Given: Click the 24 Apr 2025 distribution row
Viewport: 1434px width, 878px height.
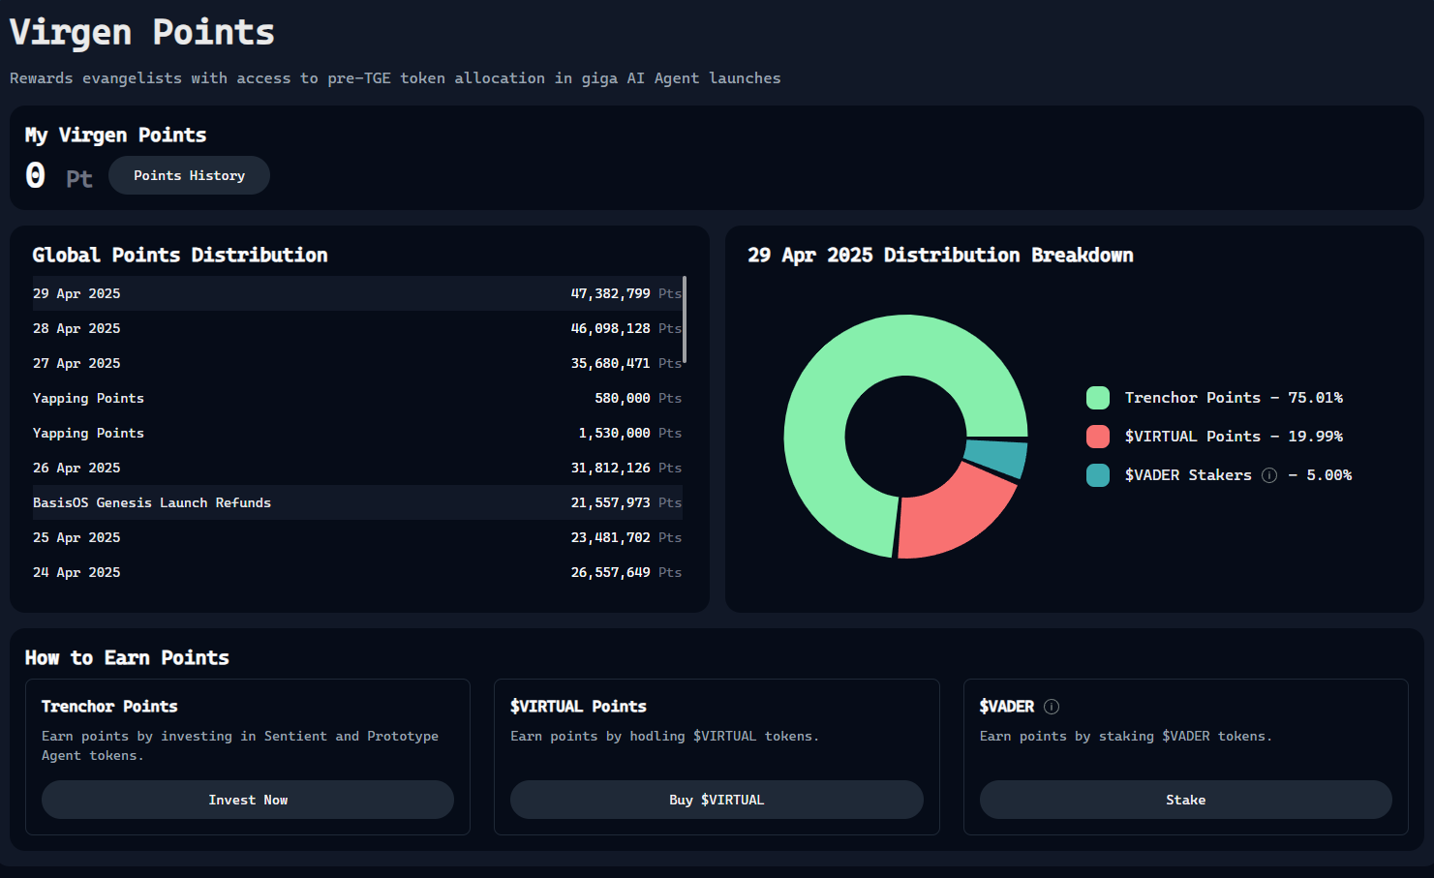Looking at the screenshot, I should (x=356, y=572).
